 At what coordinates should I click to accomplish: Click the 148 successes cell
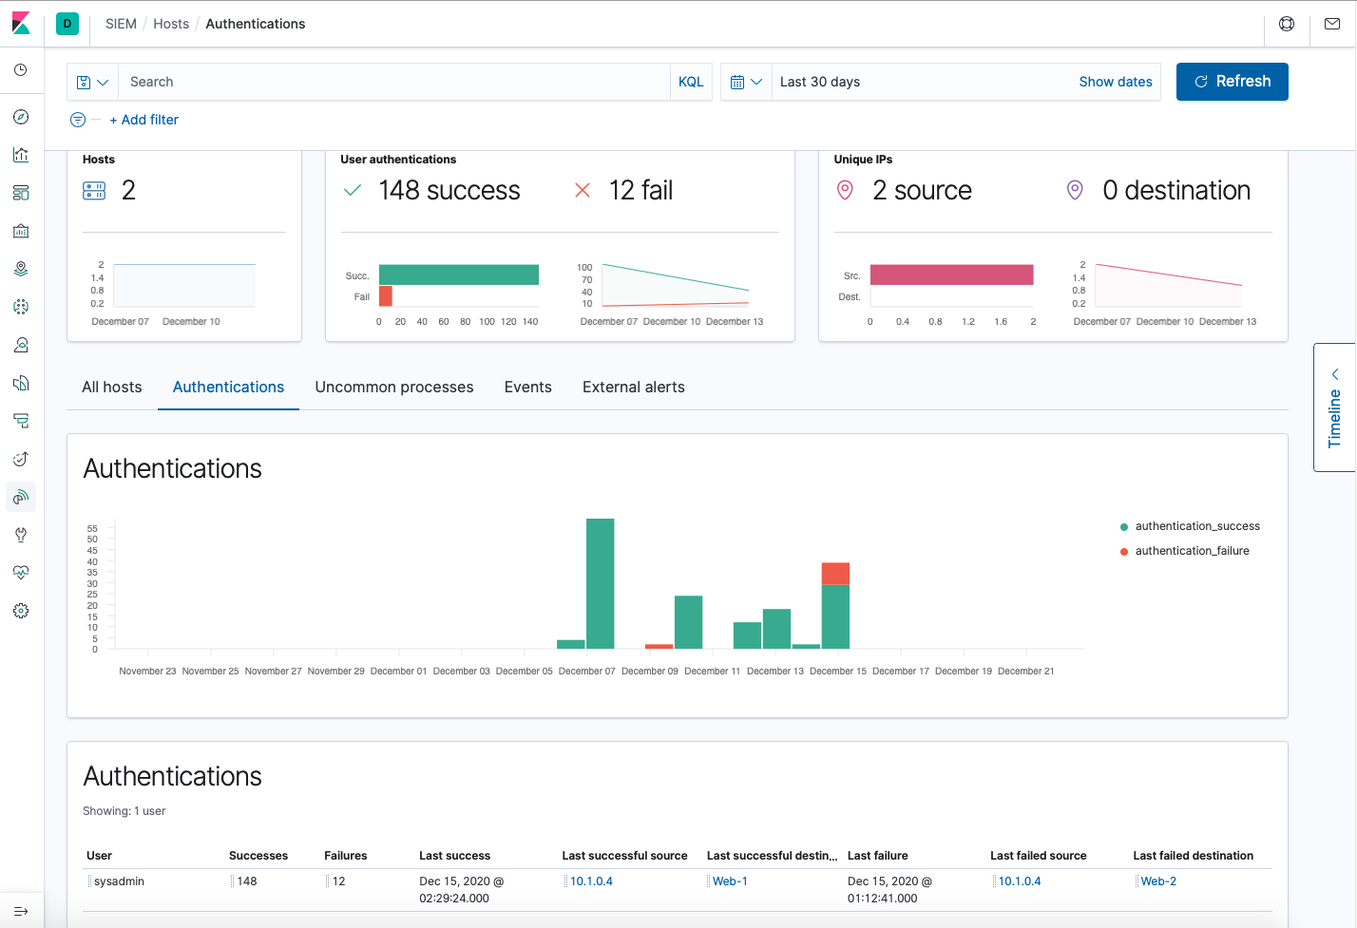click(x=247, y=881)
